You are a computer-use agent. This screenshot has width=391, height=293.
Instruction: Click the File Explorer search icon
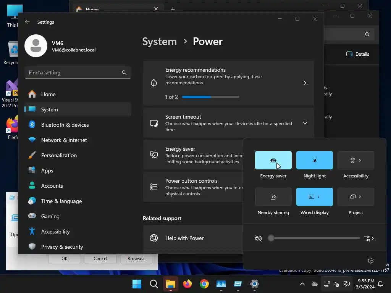(367, 34)
